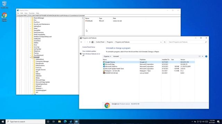
Task: Open recent locations dropdown in Programs window
Action: coord(87,42)
